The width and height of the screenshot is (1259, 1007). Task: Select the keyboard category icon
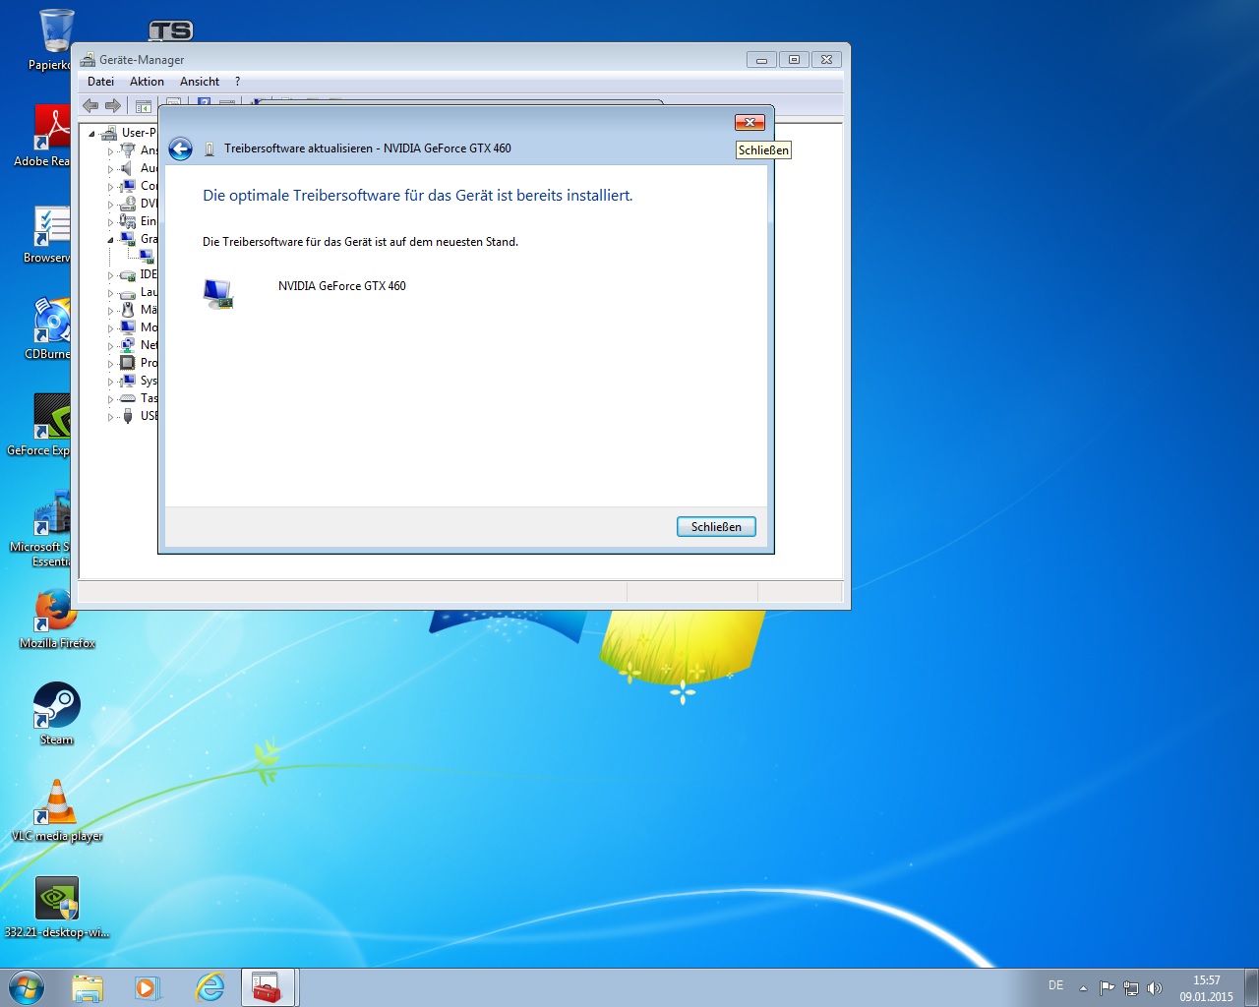[x=127, y=398]
